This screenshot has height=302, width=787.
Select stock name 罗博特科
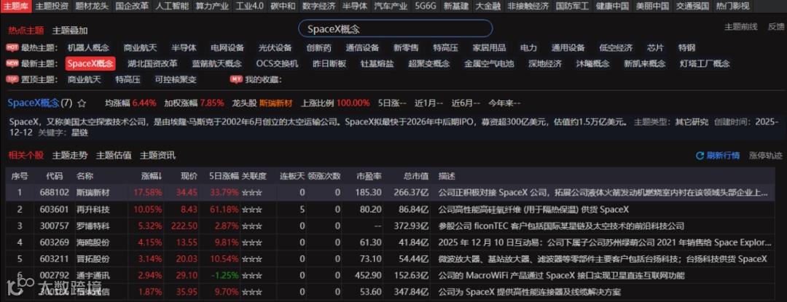tap(93, 226)
